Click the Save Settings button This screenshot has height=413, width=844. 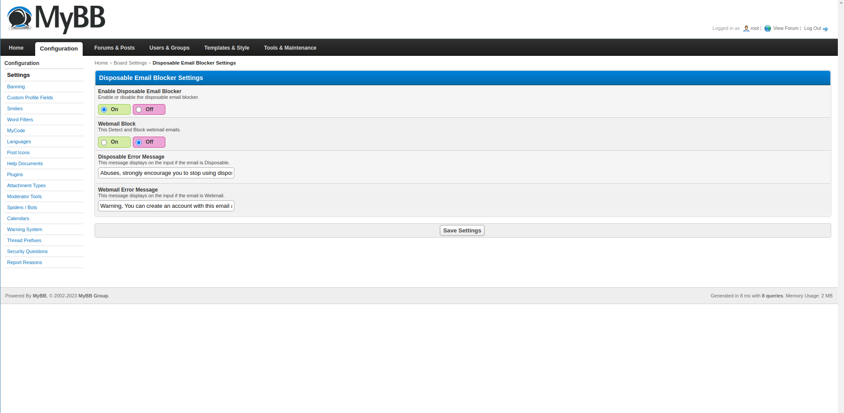[x=462, y=231]
